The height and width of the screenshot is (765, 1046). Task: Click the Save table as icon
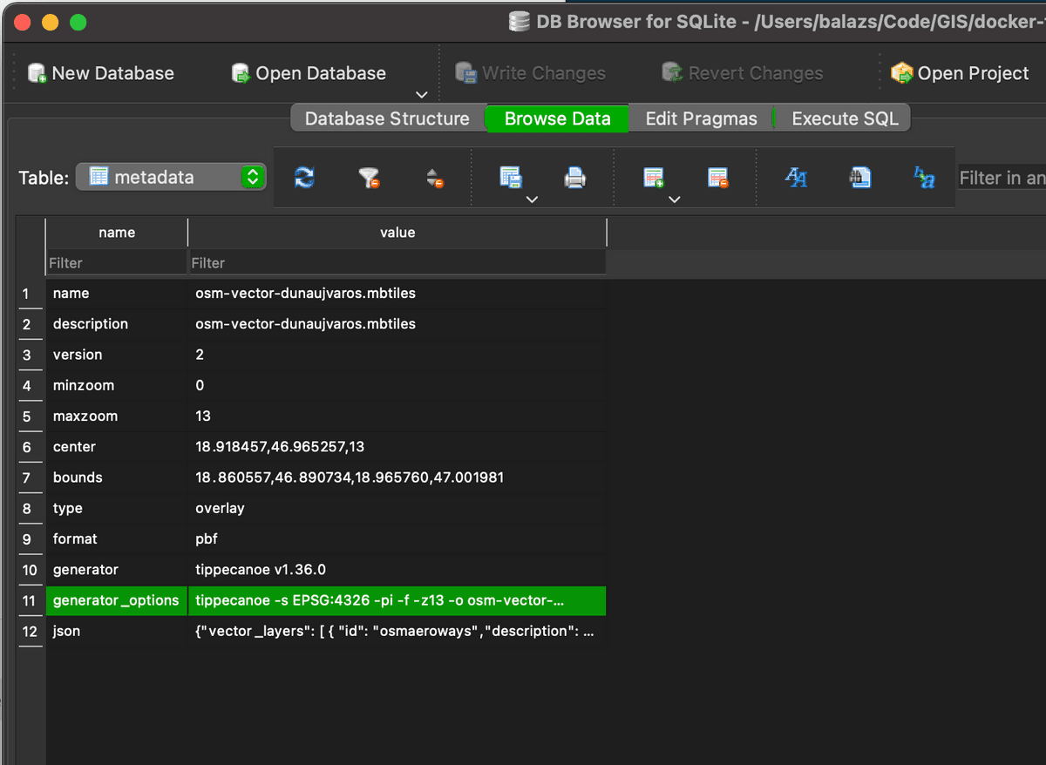(x=511, y=177)
